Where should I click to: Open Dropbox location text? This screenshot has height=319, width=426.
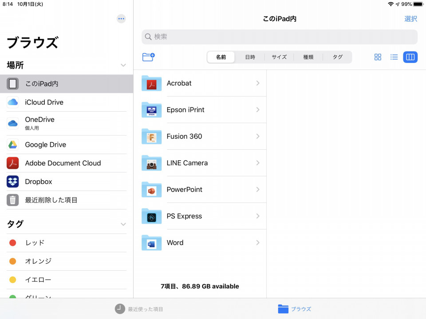click(38, 182)
